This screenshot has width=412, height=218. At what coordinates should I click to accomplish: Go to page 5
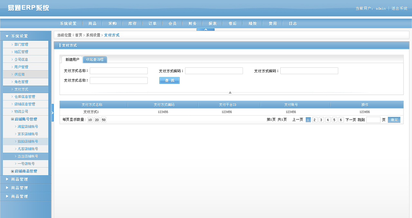coord(334,120)
